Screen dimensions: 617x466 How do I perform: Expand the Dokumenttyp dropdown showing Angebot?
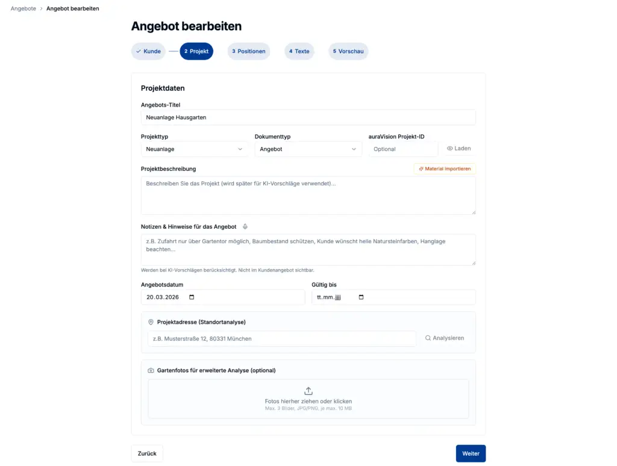click(308, 149)
